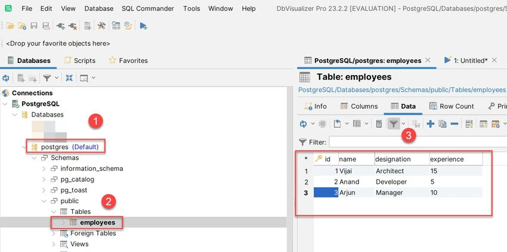Viewport: 507px width, 252px height.
Task: Click the create folder icon in tree toolbar
Action: (x=33, y=78)
